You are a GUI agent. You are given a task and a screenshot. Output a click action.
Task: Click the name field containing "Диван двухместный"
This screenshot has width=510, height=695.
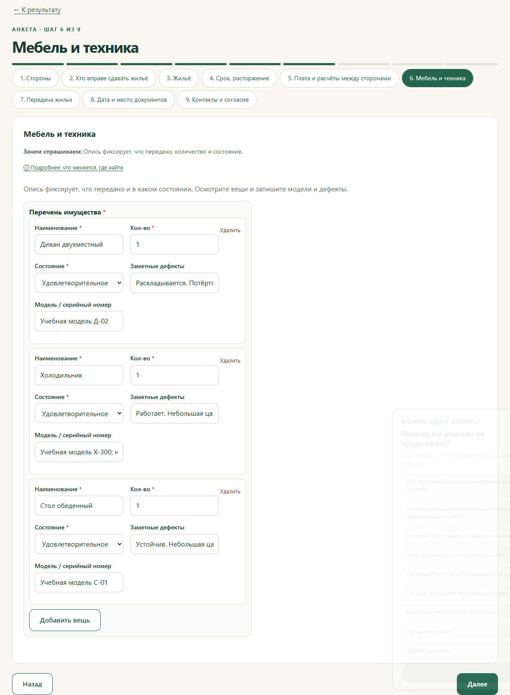(79, 245)
